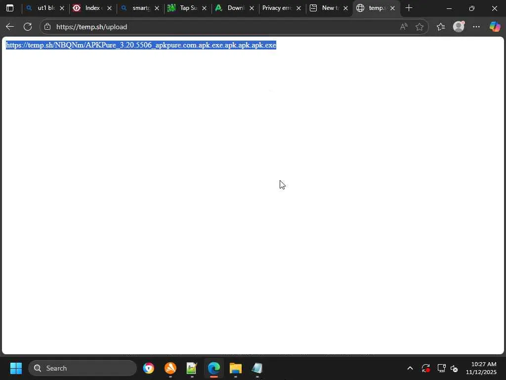The height and width of the screenshot is (380, 506).
Task: Open the clock showing 10:27 AM
Action: click(481, 368)
